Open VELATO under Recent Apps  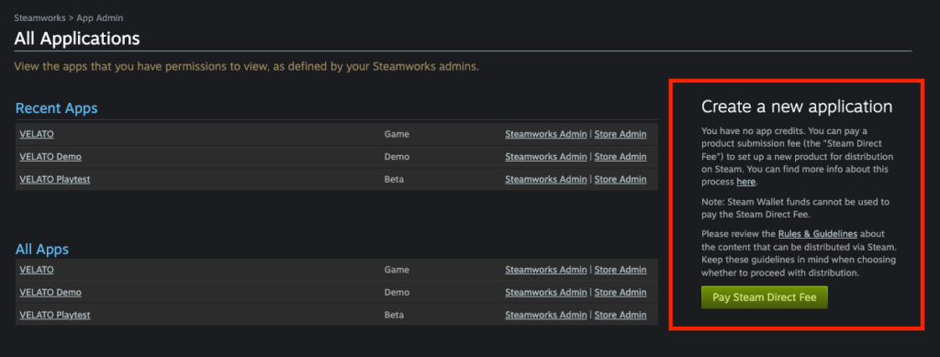[37, 134]
